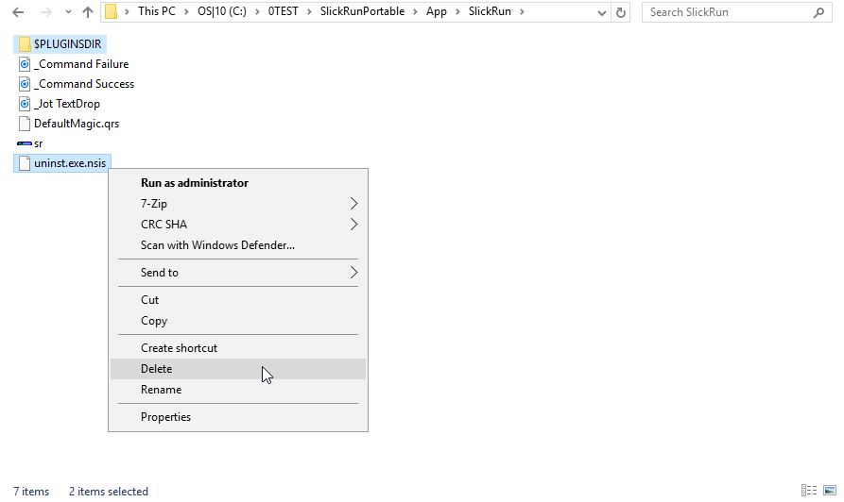Choose Scan with Windows Defender

[x=238, y=245]
